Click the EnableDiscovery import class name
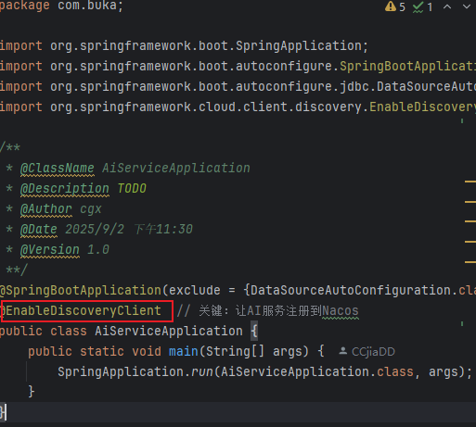476x427 pixels. coord(422,107)
